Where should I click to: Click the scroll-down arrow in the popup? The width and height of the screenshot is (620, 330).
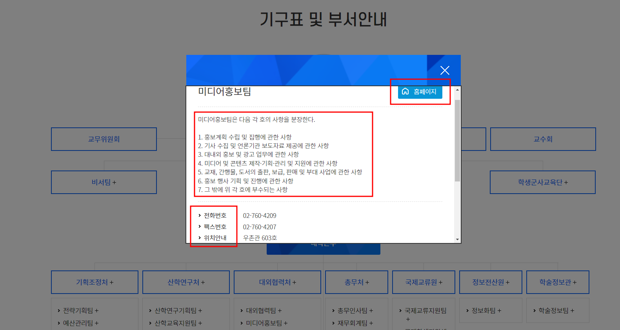pos(457,239)
